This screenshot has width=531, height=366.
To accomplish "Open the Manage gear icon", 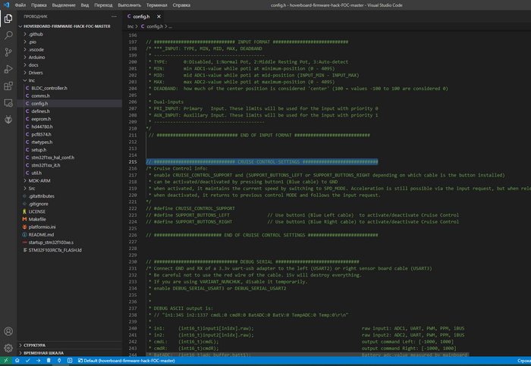I will 8,348.
